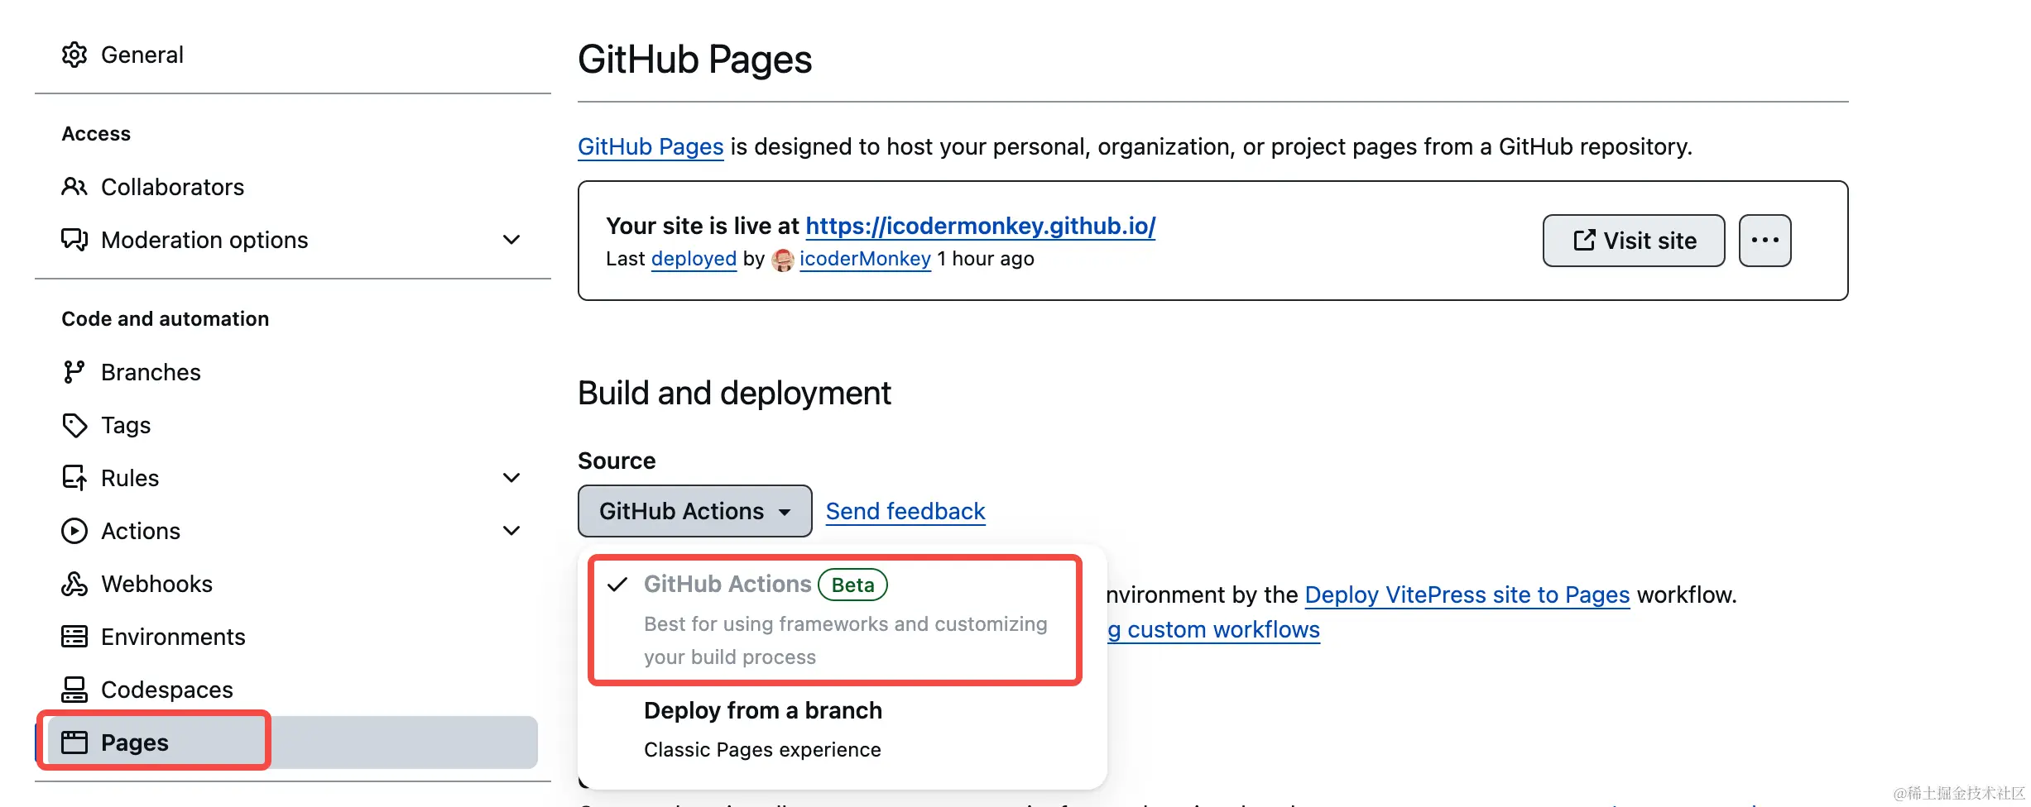Click the Tags label icon

[74, 425]
